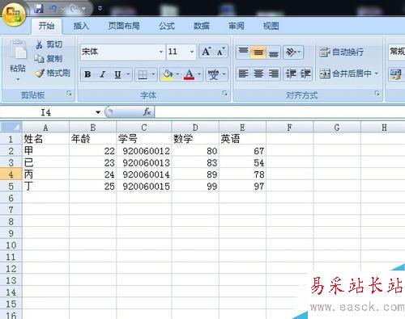Open the font size 11 dropdown
This screenshot has height=319, width=405.
pyautogui.click(x=192, y=52)
